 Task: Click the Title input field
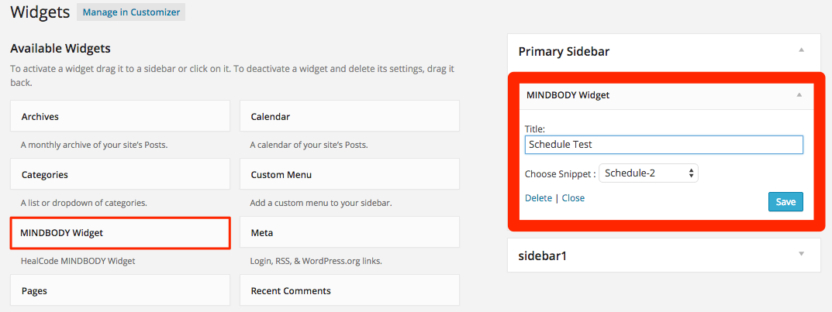664,145
